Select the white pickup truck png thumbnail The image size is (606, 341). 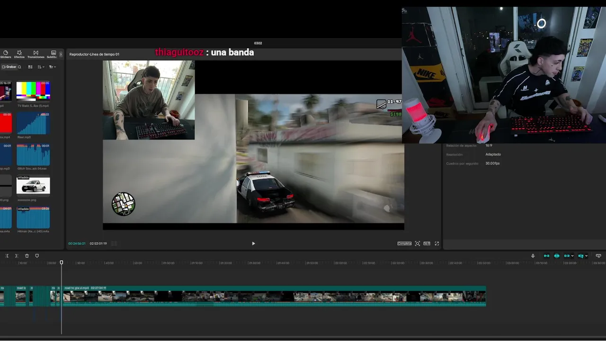(33, 185)
